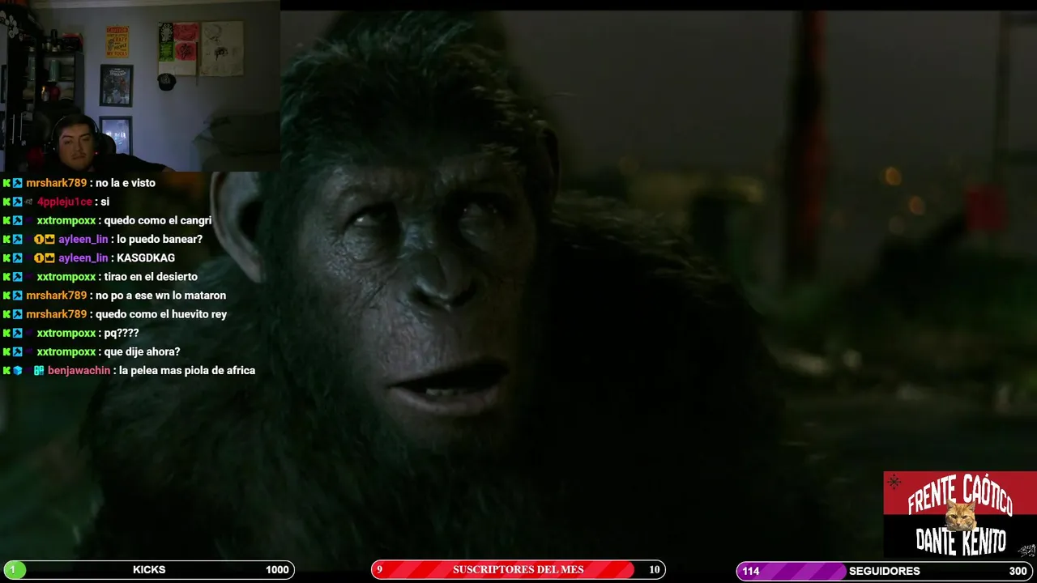Click the Kick K badge beside 'no la e visto'

pyautogui.click(x=6, y=183)
